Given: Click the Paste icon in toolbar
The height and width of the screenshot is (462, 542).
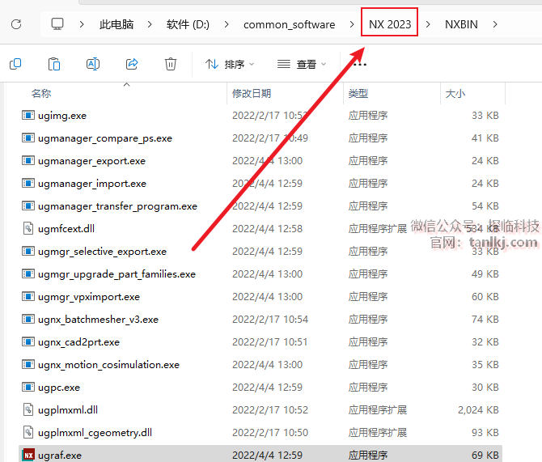Looking at the screenshot, I should click(x=54, y=64).
